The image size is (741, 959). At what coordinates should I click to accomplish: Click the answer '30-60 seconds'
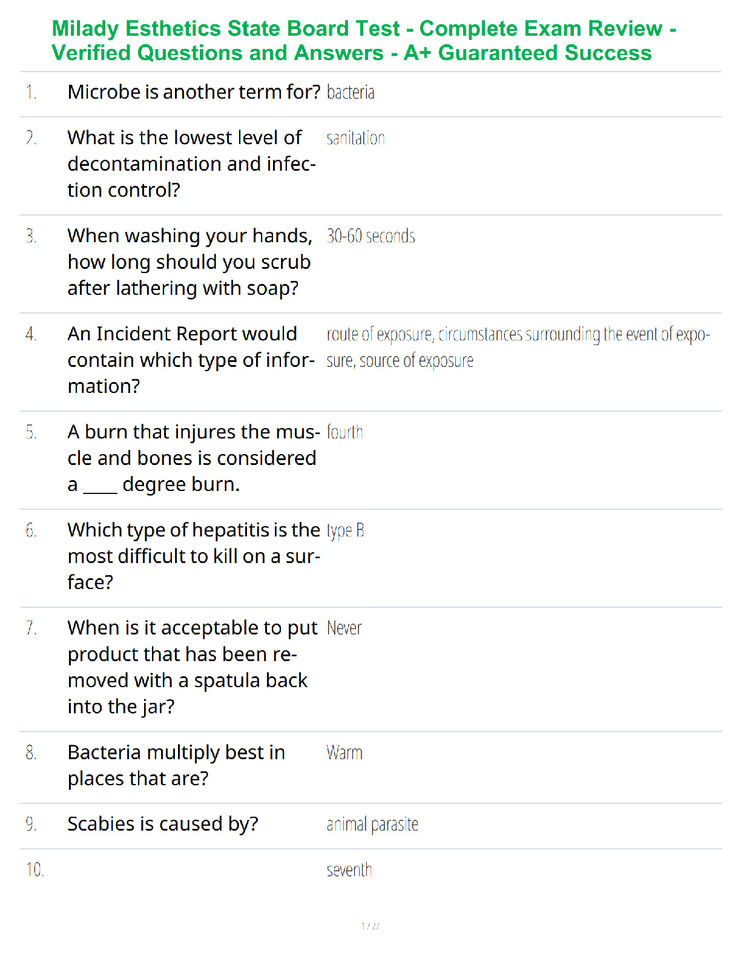coord(371,236)
